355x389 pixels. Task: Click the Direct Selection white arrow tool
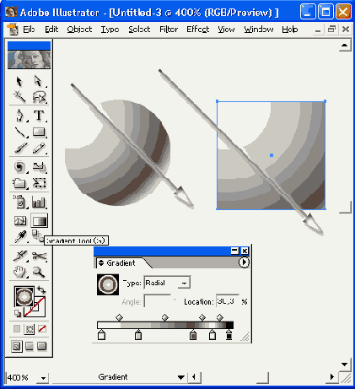coord(38,81)
